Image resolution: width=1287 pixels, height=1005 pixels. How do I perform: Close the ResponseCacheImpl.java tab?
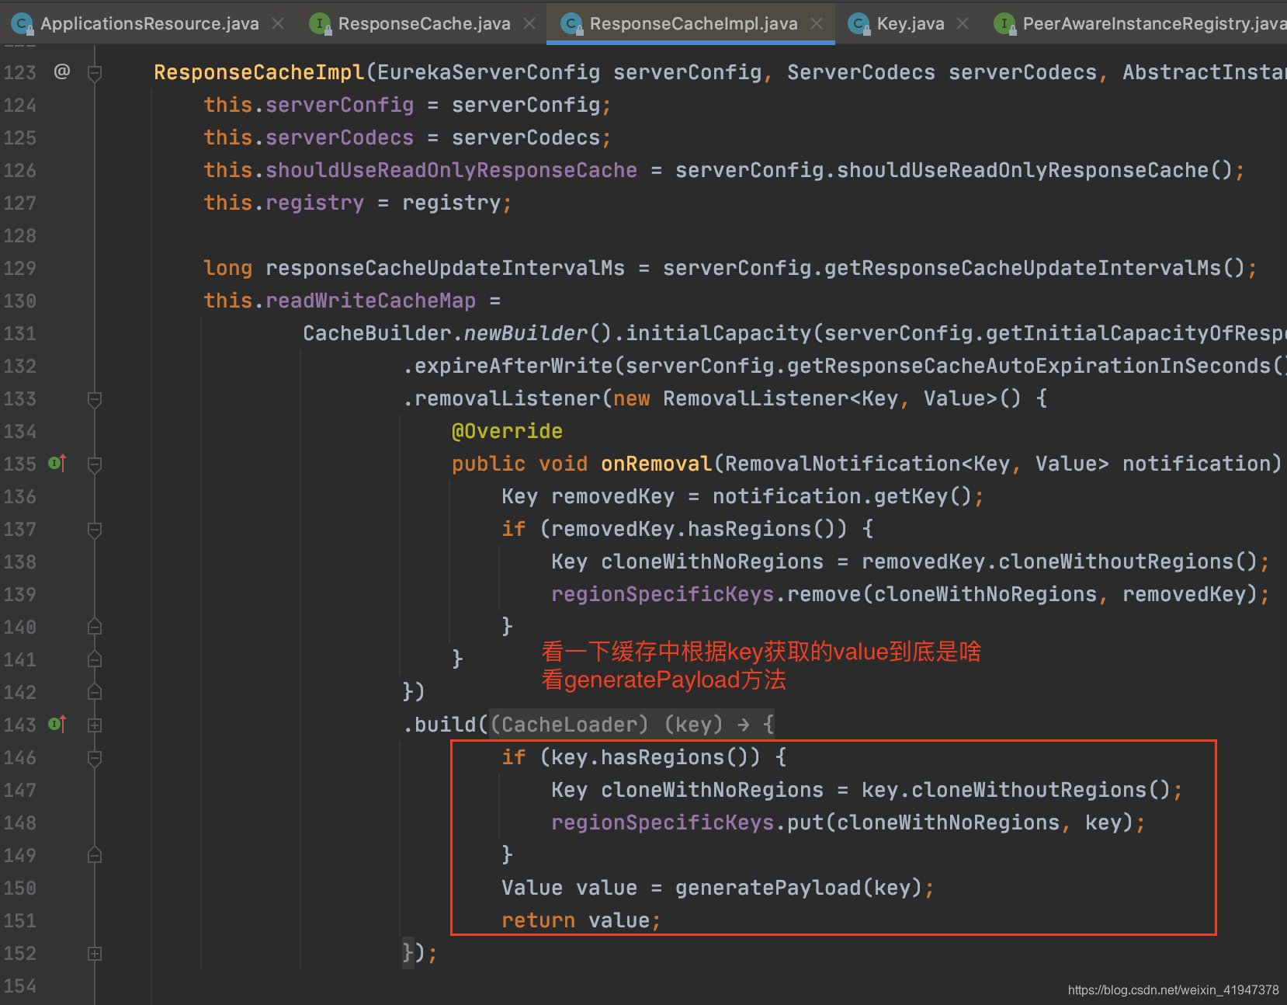click(817, 23)
